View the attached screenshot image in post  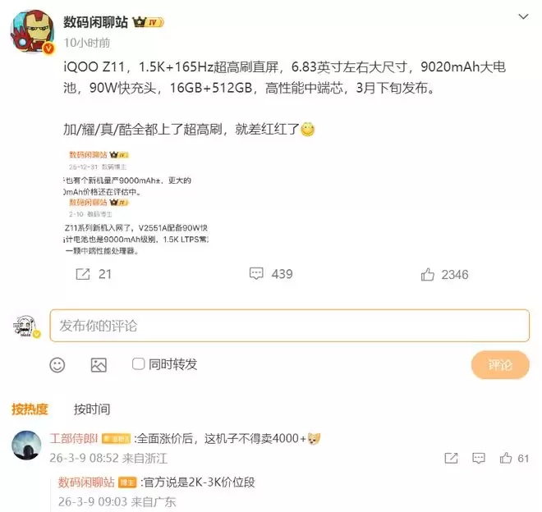point(135,203)
